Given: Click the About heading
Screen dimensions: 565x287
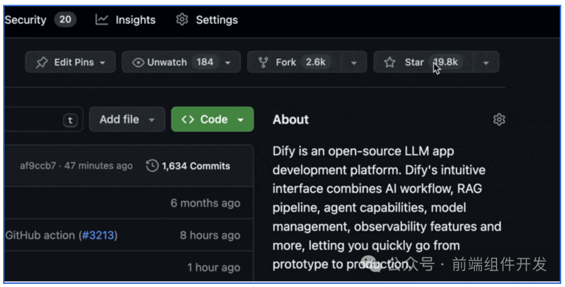Looking at the screenshot, I should tap(290, 119).
